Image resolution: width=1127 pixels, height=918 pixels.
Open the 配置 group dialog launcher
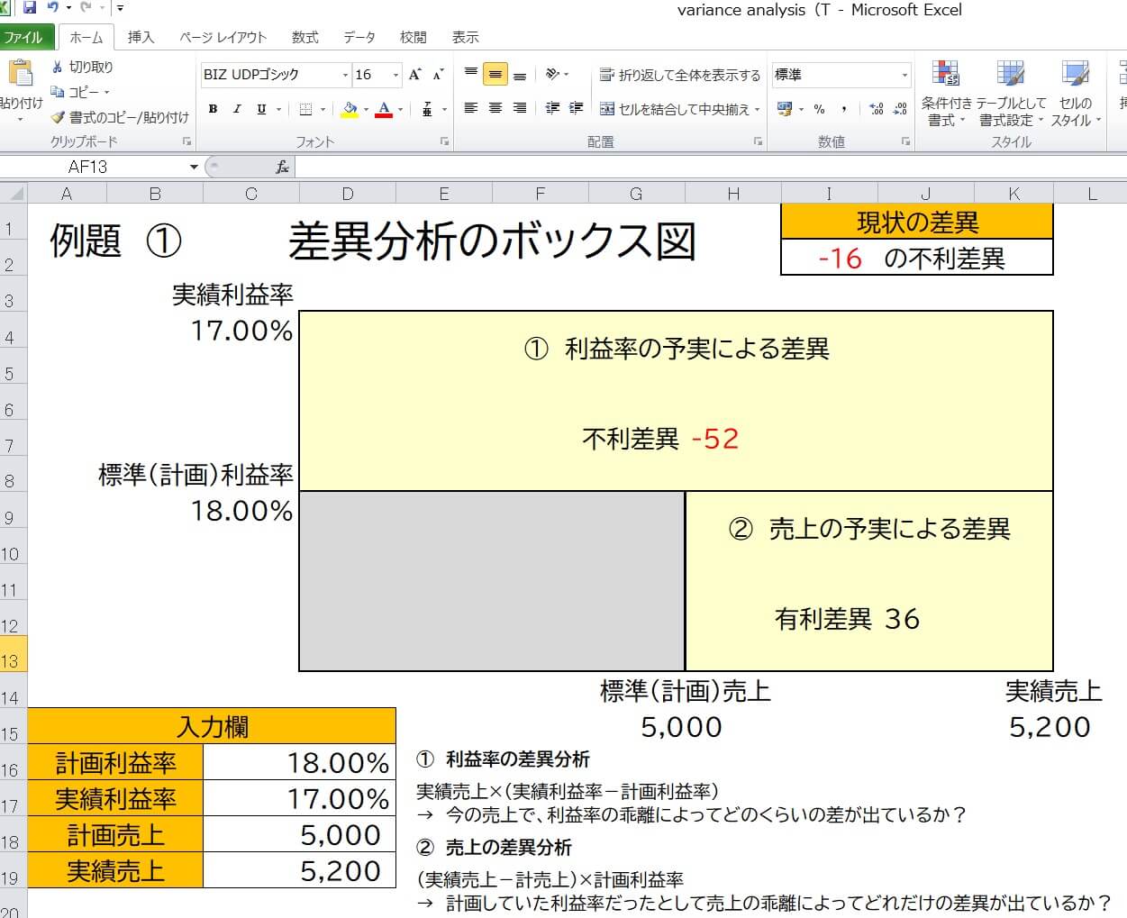coord(759,141)
